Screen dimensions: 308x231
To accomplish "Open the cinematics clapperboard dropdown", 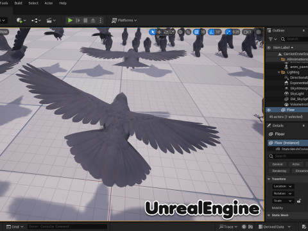I will [x=51, y=21].
